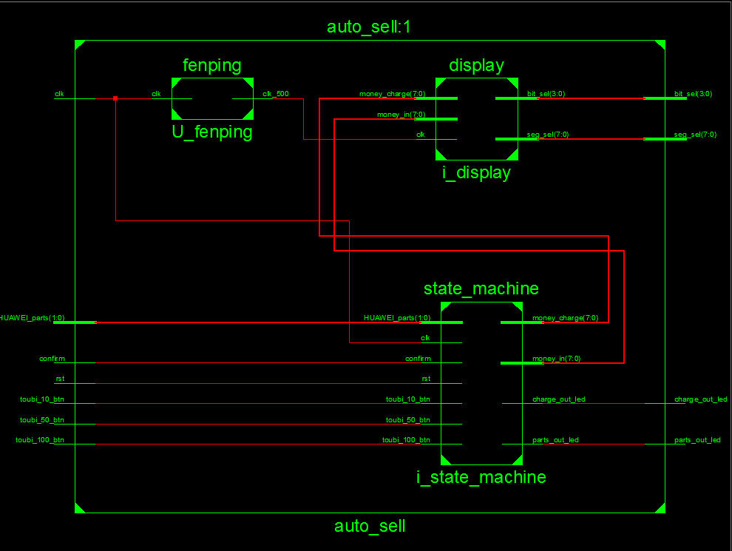The width and height of the screenshot is (732, 551).
Task: Select the auto_sell:1 title at top
Action: pos(367,27)
